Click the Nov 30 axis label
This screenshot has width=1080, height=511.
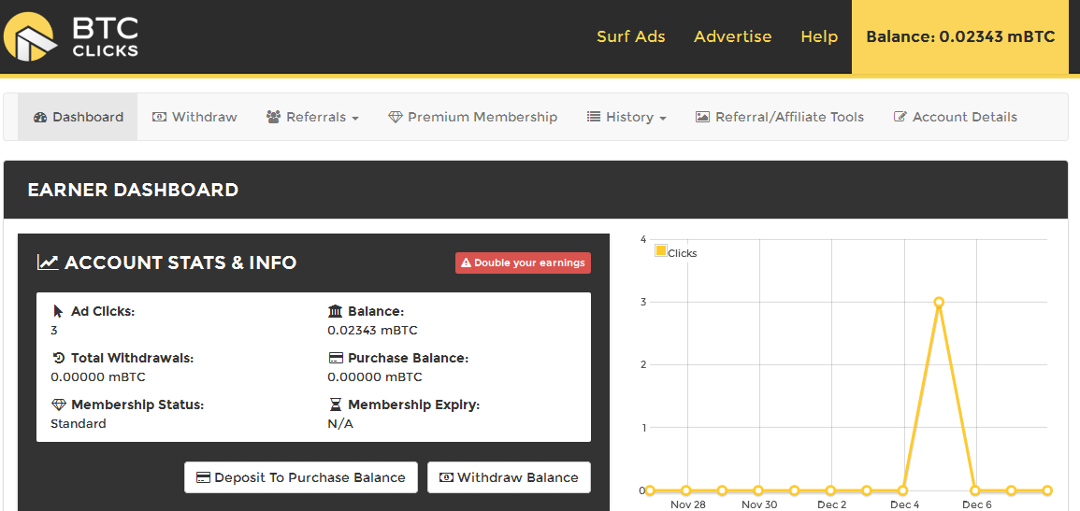[759, 504]
